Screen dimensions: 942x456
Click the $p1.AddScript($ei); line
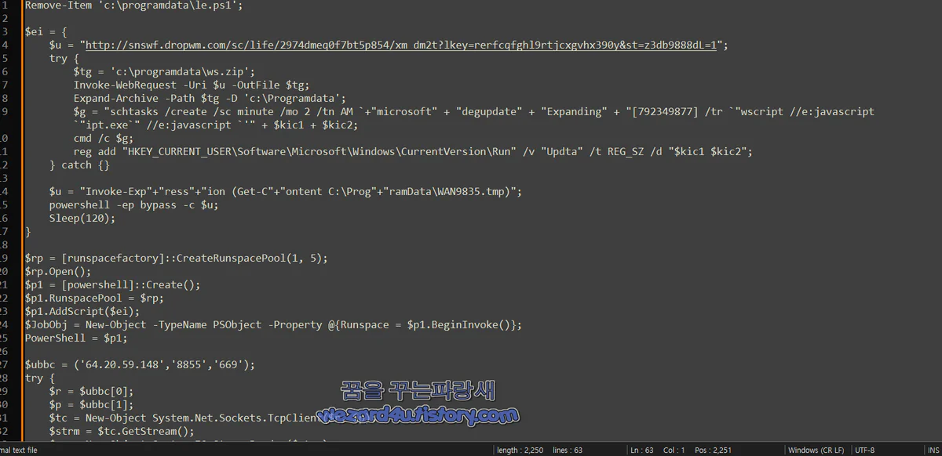click(x=82, y=311)
